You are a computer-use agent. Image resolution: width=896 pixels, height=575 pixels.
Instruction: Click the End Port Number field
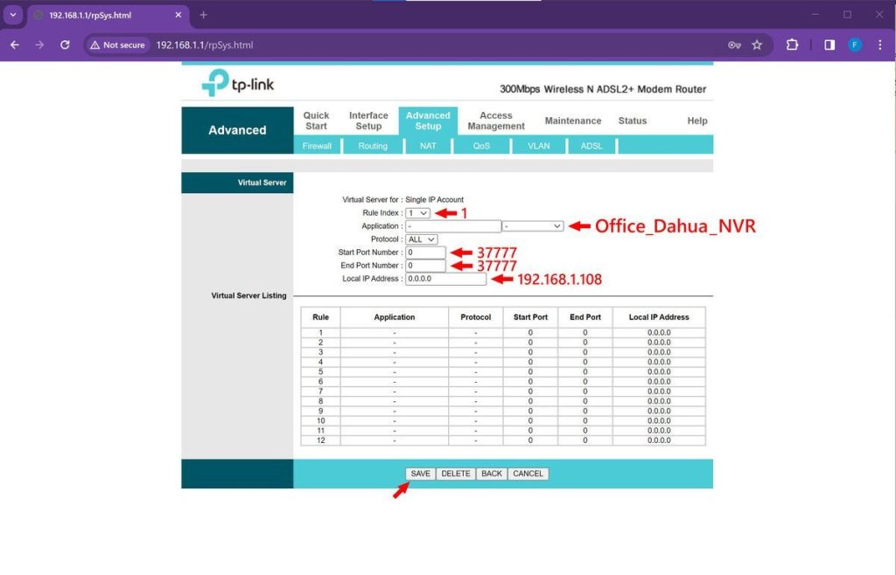(426, 266)
